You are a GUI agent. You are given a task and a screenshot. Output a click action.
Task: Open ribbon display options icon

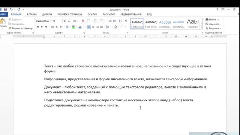(223, 9)
